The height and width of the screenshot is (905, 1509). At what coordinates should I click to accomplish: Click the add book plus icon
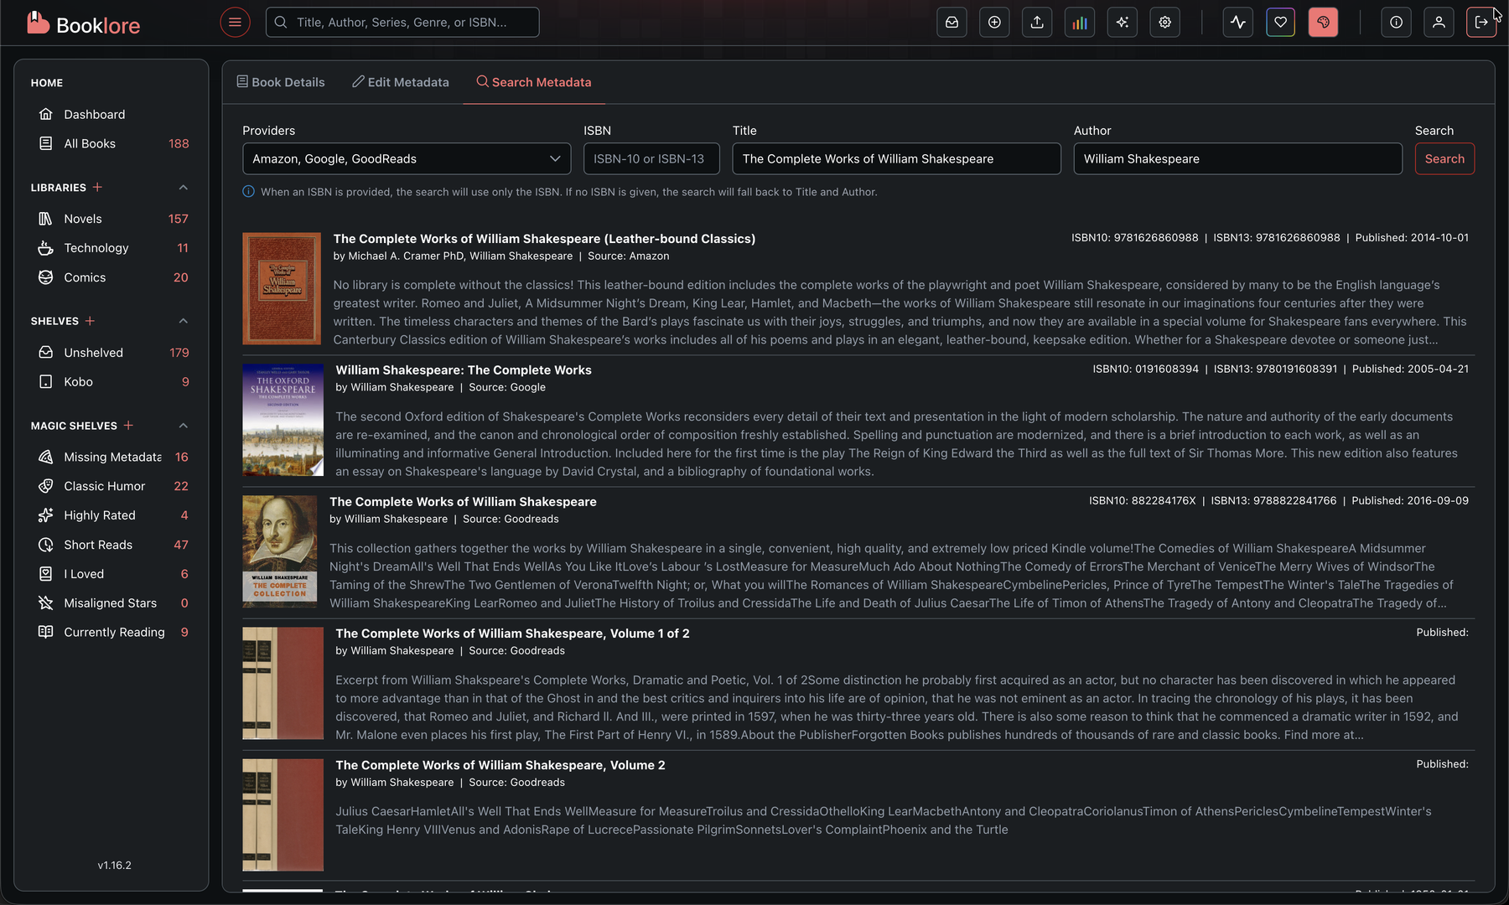994,22
